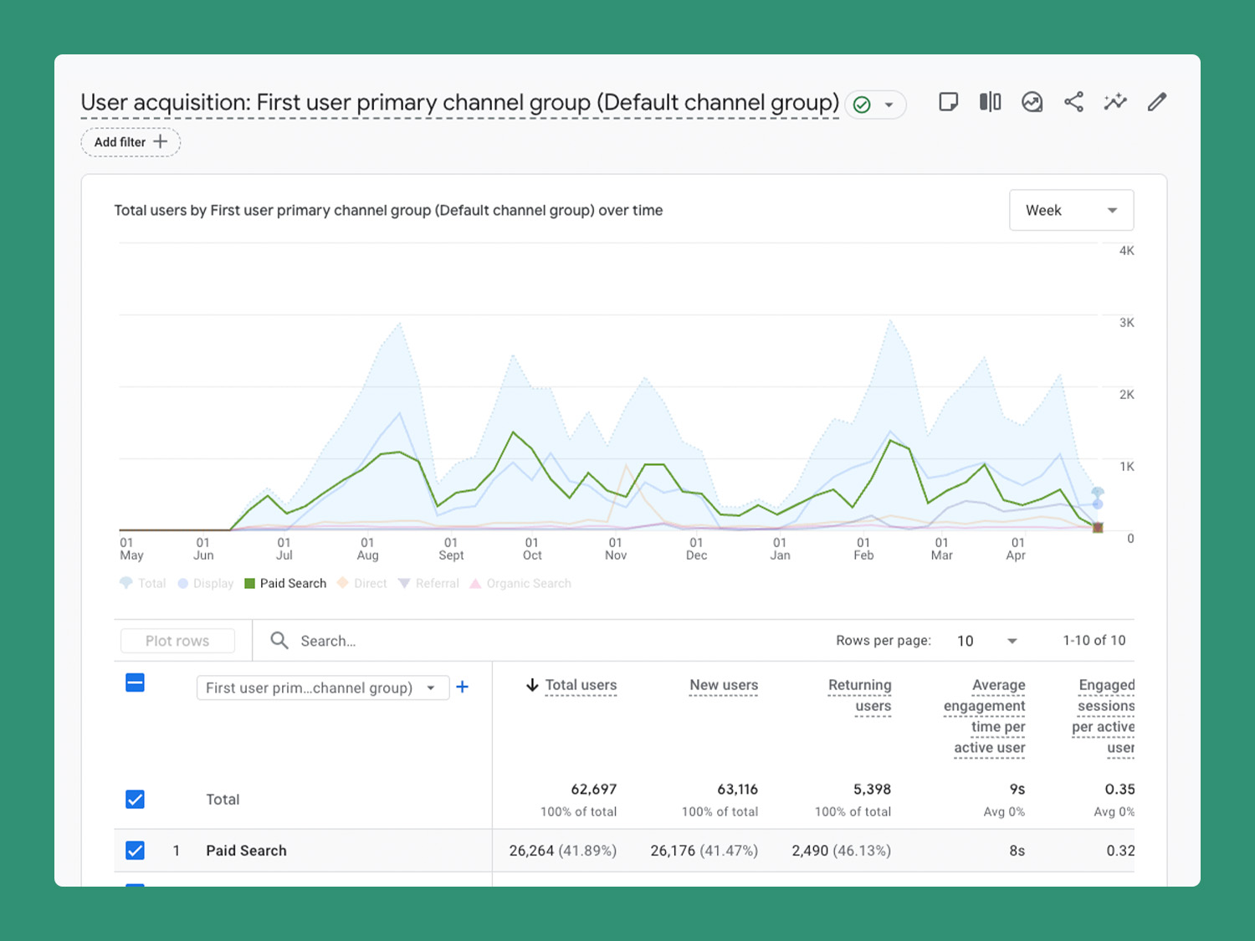Uncheck the Total row checkbox
This screenshot has width=1255, height=941.
pos(135,800)
